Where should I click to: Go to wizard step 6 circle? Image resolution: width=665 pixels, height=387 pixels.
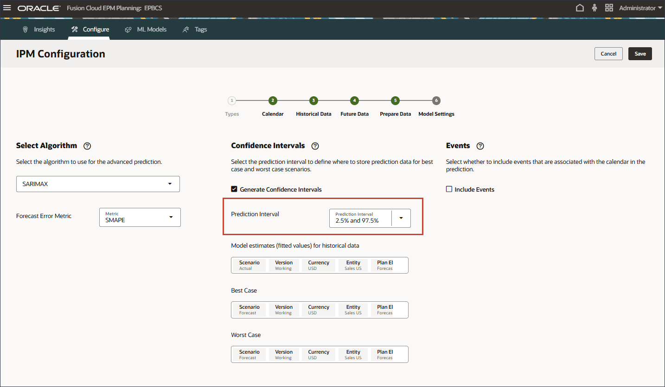pos(436,100)
